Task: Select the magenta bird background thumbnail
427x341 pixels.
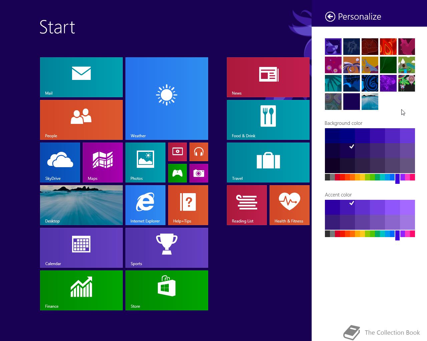Action: point(407,47)
